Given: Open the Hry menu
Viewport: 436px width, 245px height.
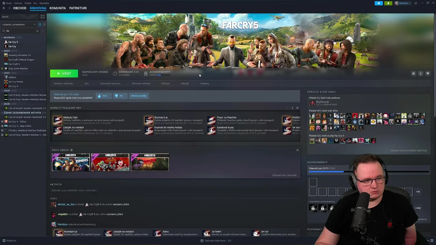Looking at the screenshot, I should [x=35, y=3].
